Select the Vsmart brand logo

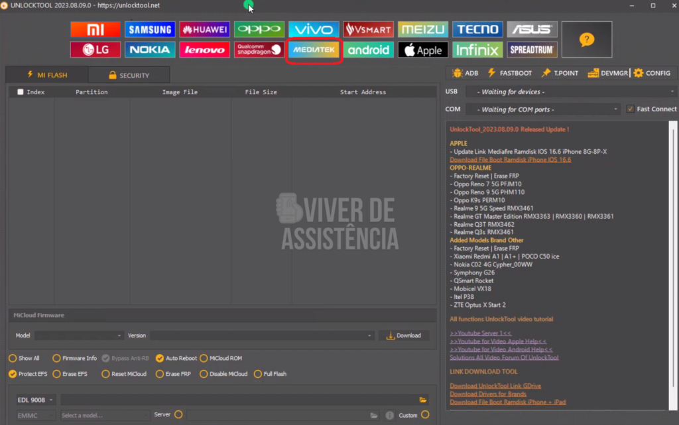point(368,29)
